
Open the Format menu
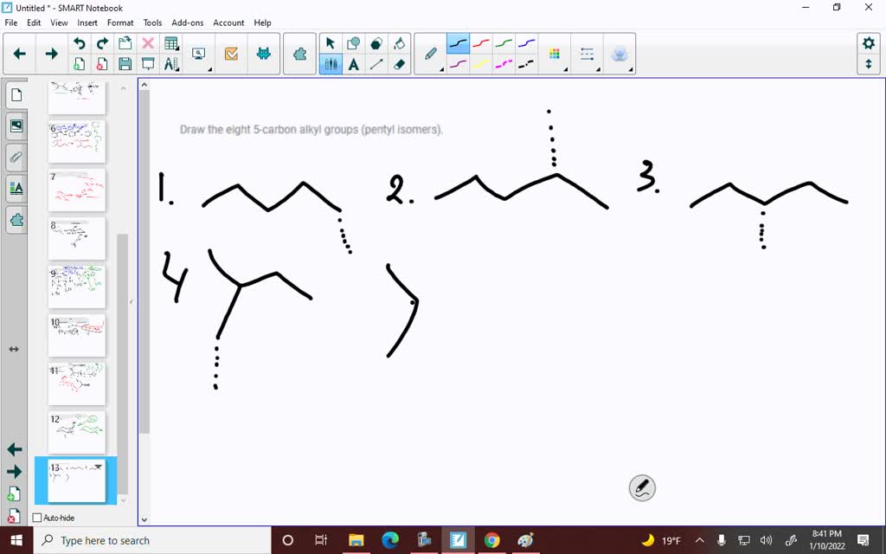click(x=119, y=23)
